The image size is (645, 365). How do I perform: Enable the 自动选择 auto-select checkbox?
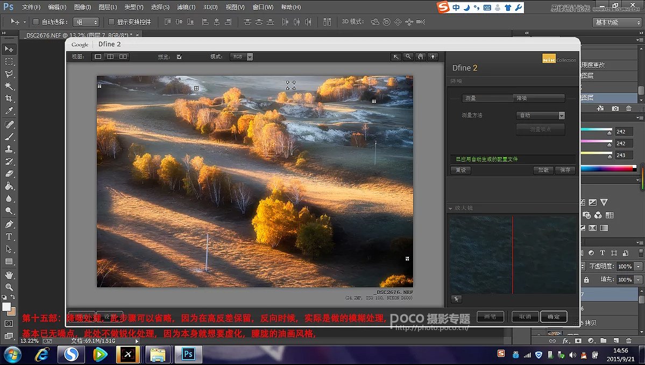[36, 22]
